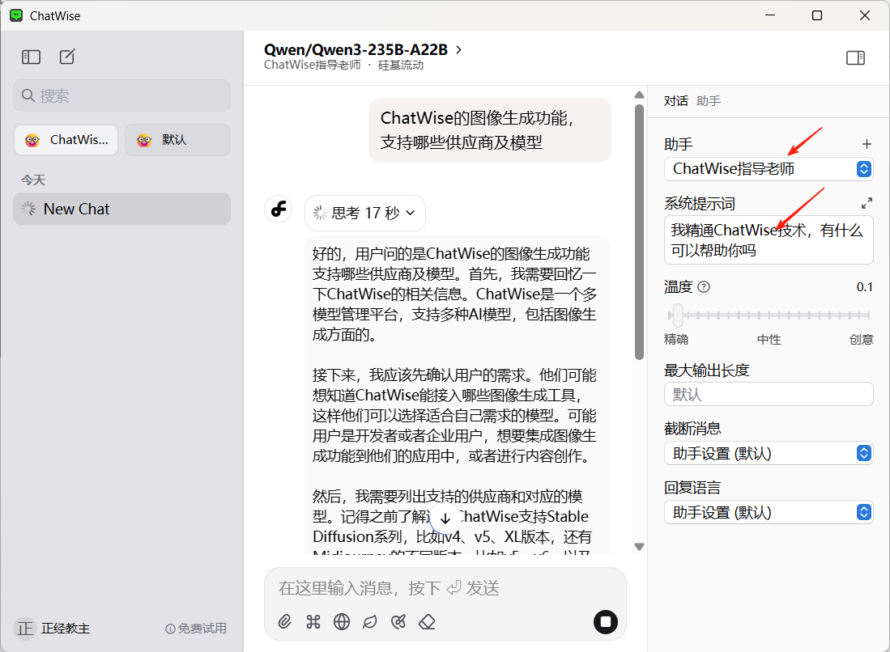Expand the system prompt editor with diagonal arrows

867,202
